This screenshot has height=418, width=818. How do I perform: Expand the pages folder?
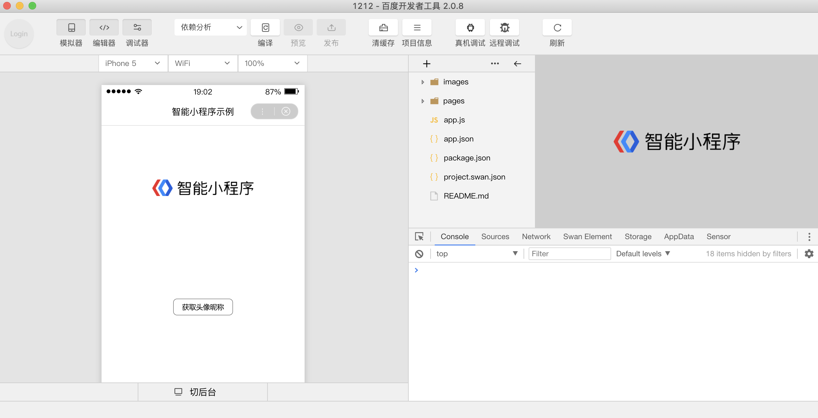point(423,101)
